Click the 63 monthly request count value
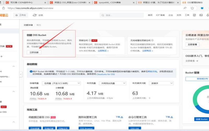This screenshot has width=209, height=131. click(135, 93)
